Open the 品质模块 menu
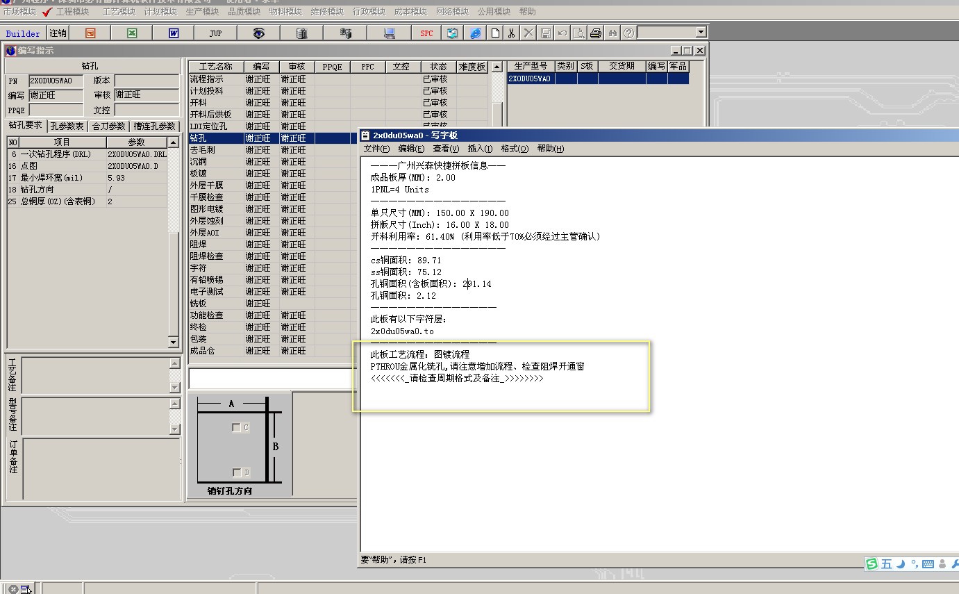This screenshot has width=959, height=594. click(x=244, y=12)
